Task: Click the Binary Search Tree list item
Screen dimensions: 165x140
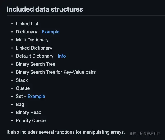Action: coord(36,64)
